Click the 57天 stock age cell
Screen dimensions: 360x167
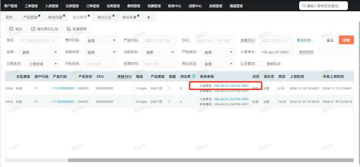[281, 88]
